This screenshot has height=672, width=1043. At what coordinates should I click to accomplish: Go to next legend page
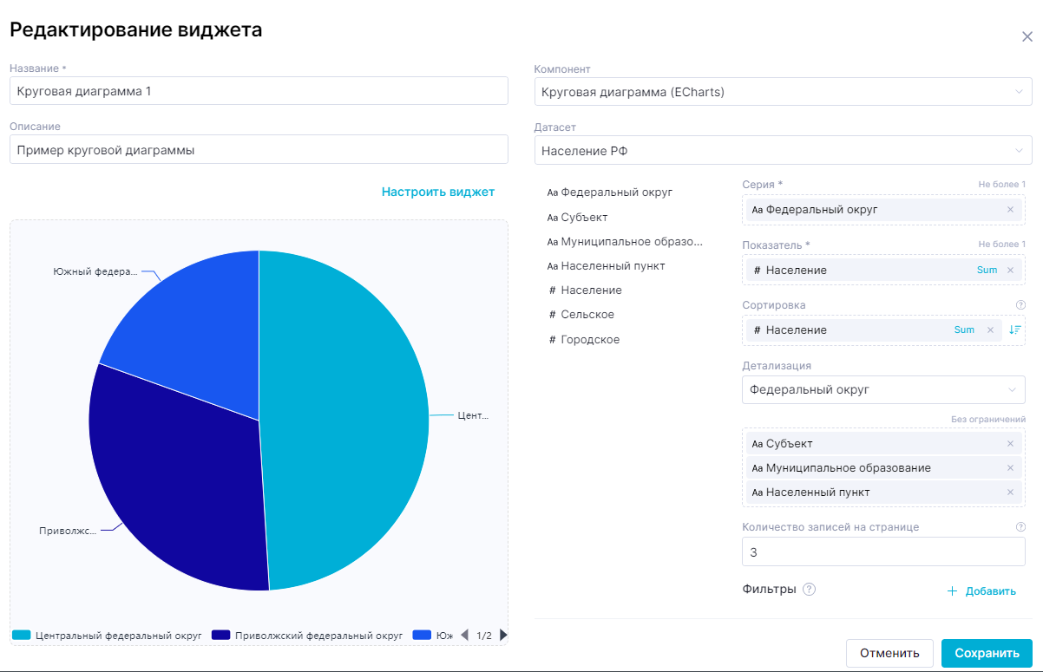504,636
